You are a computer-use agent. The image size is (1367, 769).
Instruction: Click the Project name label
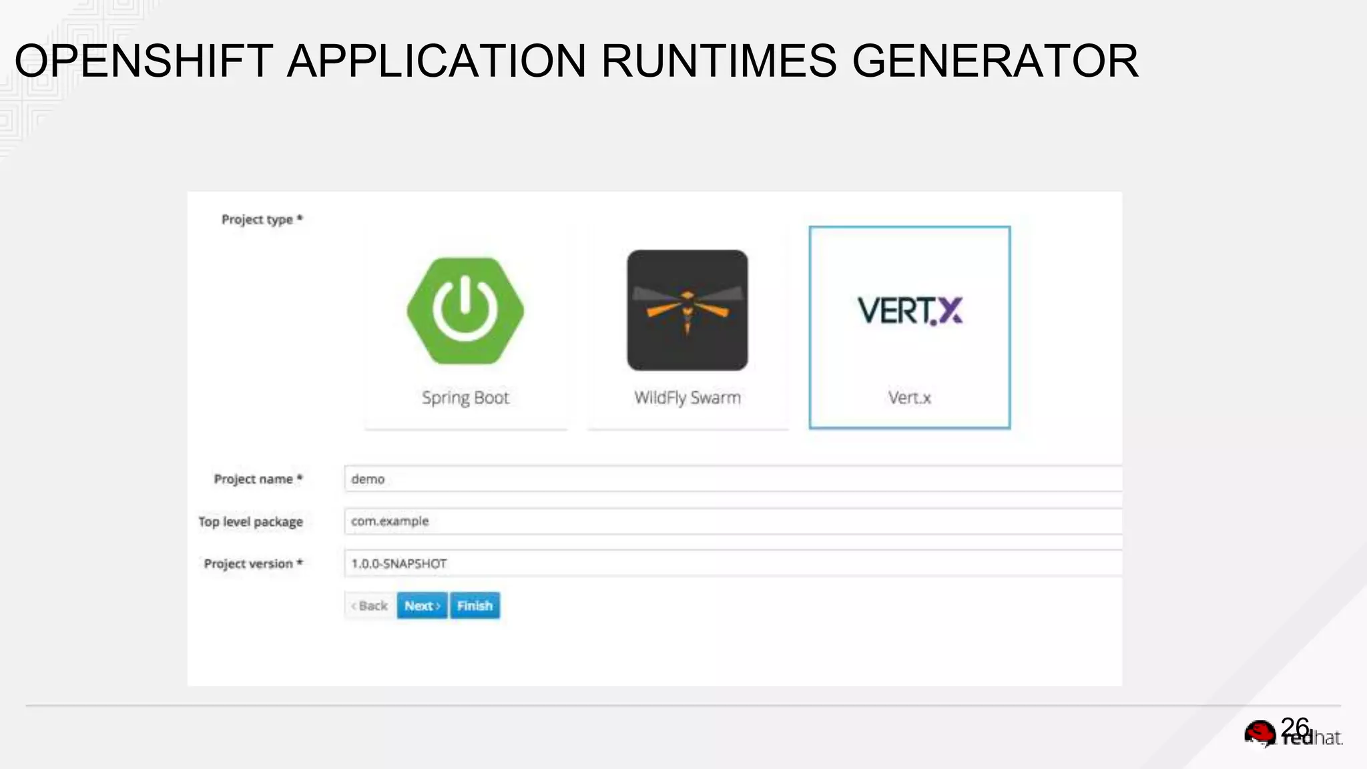click(258, 479)
